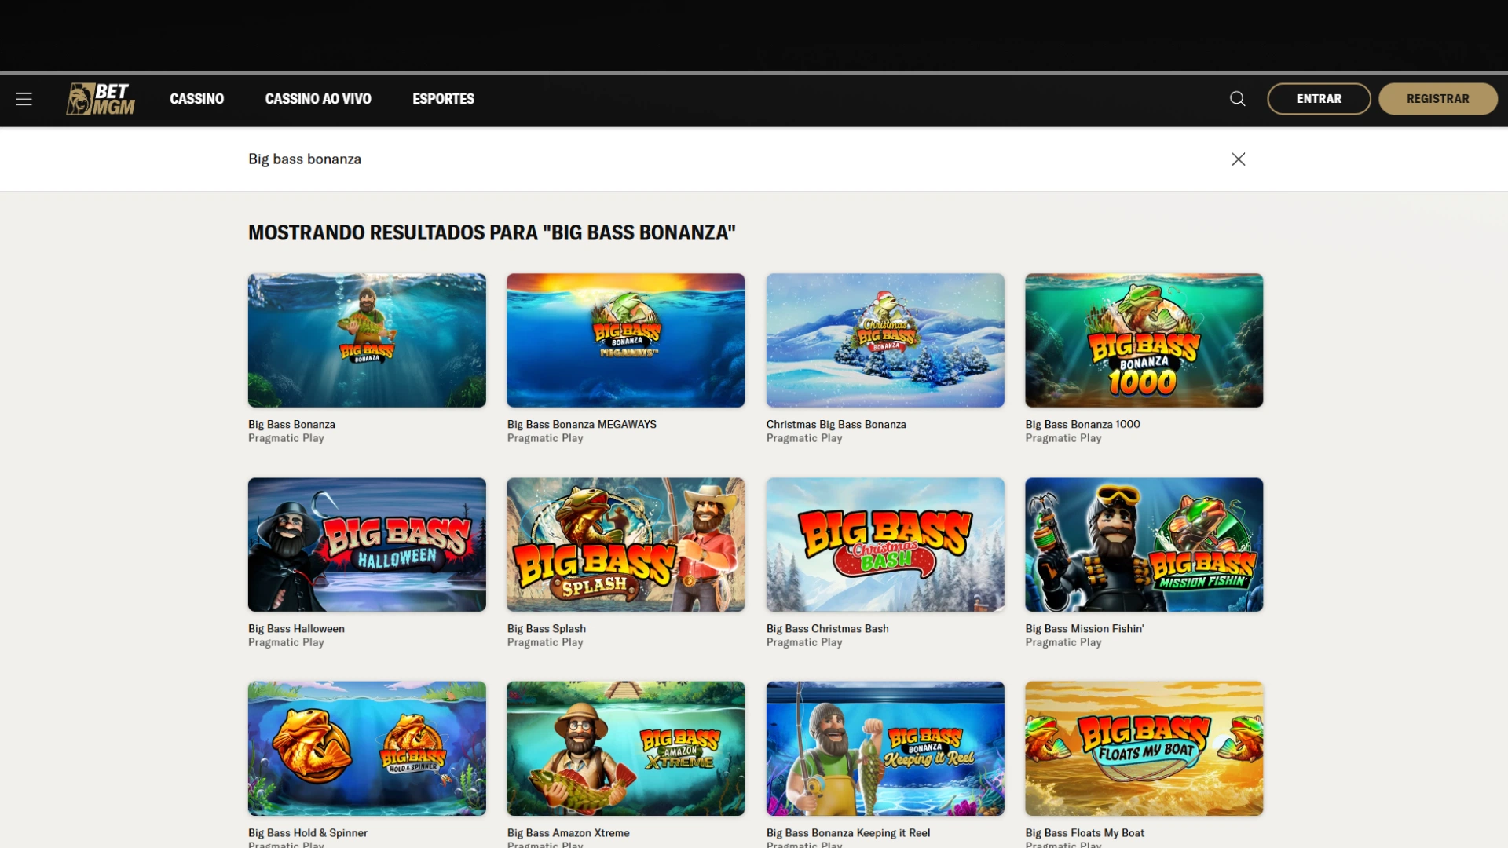Open Big Bass Bonanza MEGAWAYS thumbnail
The width and height of the screenshot is (1508, 848).
625,340
